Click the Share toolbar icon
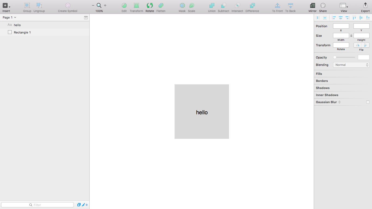Viewport: 372px width, 209px height. pyautogui.click(x=323, y=5)
